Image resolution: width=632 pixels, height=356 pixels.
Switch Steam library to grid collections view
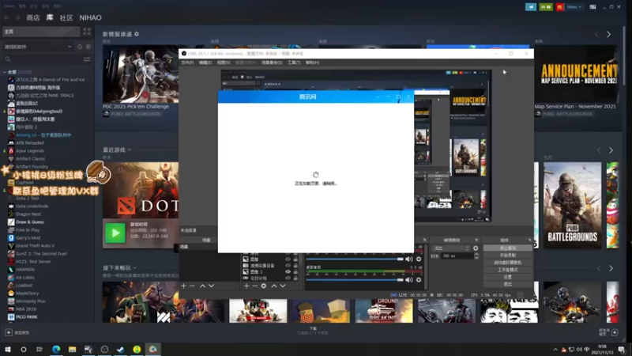tap(87, 32)
